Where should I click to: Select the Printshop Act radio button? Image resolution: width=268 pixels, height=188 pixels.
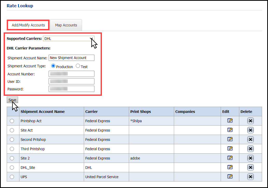(12, 121)
